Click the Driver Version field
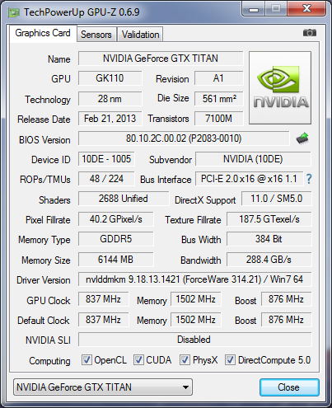The height and width of the screenshot is (408, 332). click(195, 279)
